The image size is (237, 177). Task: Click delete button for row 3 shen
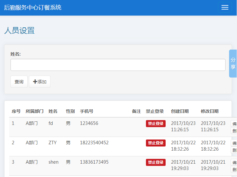pos(234,169)
